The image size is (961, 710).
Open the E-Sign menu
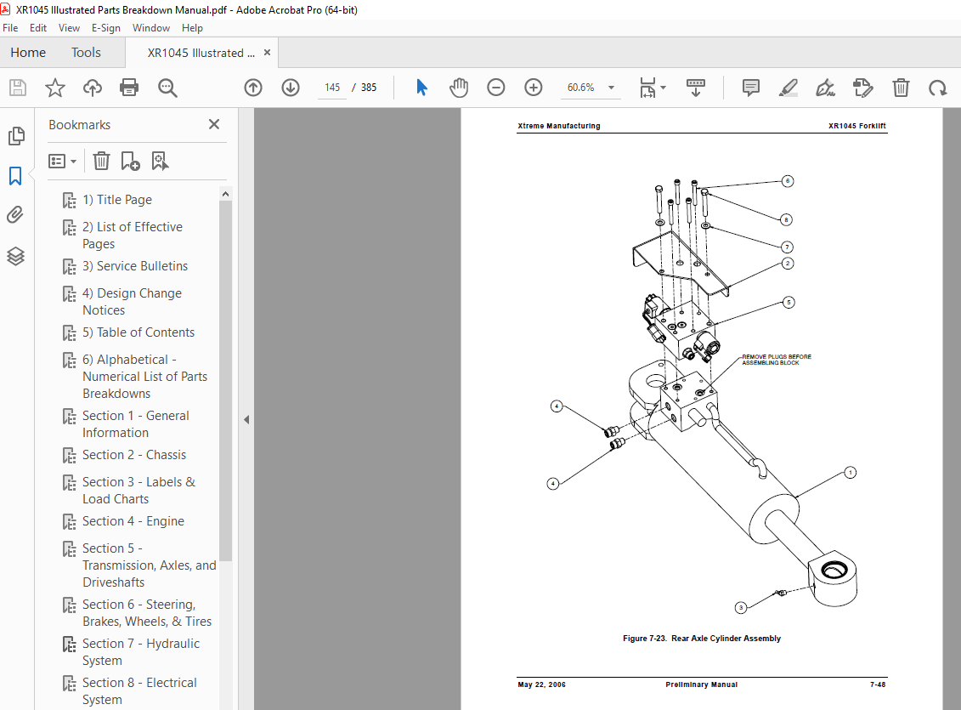coord(106,28)
